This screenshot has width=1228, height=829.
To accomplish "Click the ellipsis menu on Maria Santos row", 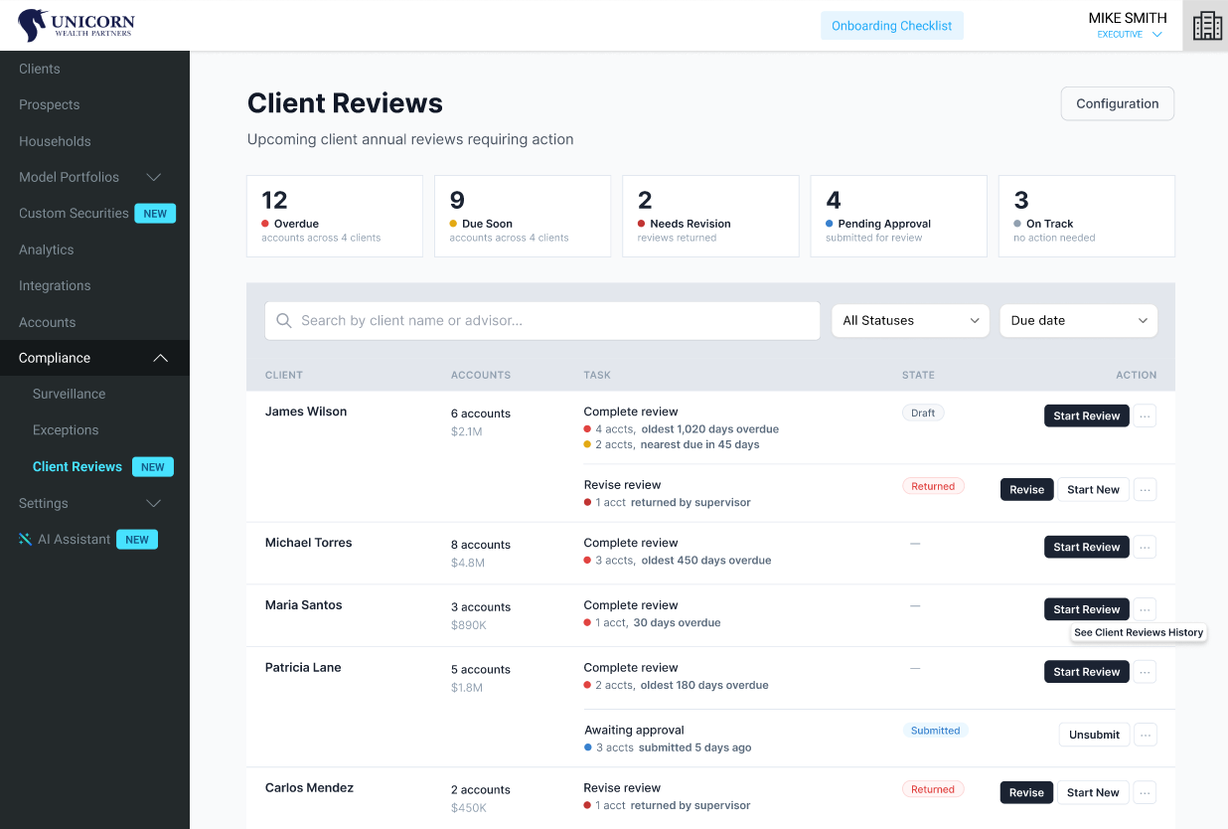I will (1145, 608).
